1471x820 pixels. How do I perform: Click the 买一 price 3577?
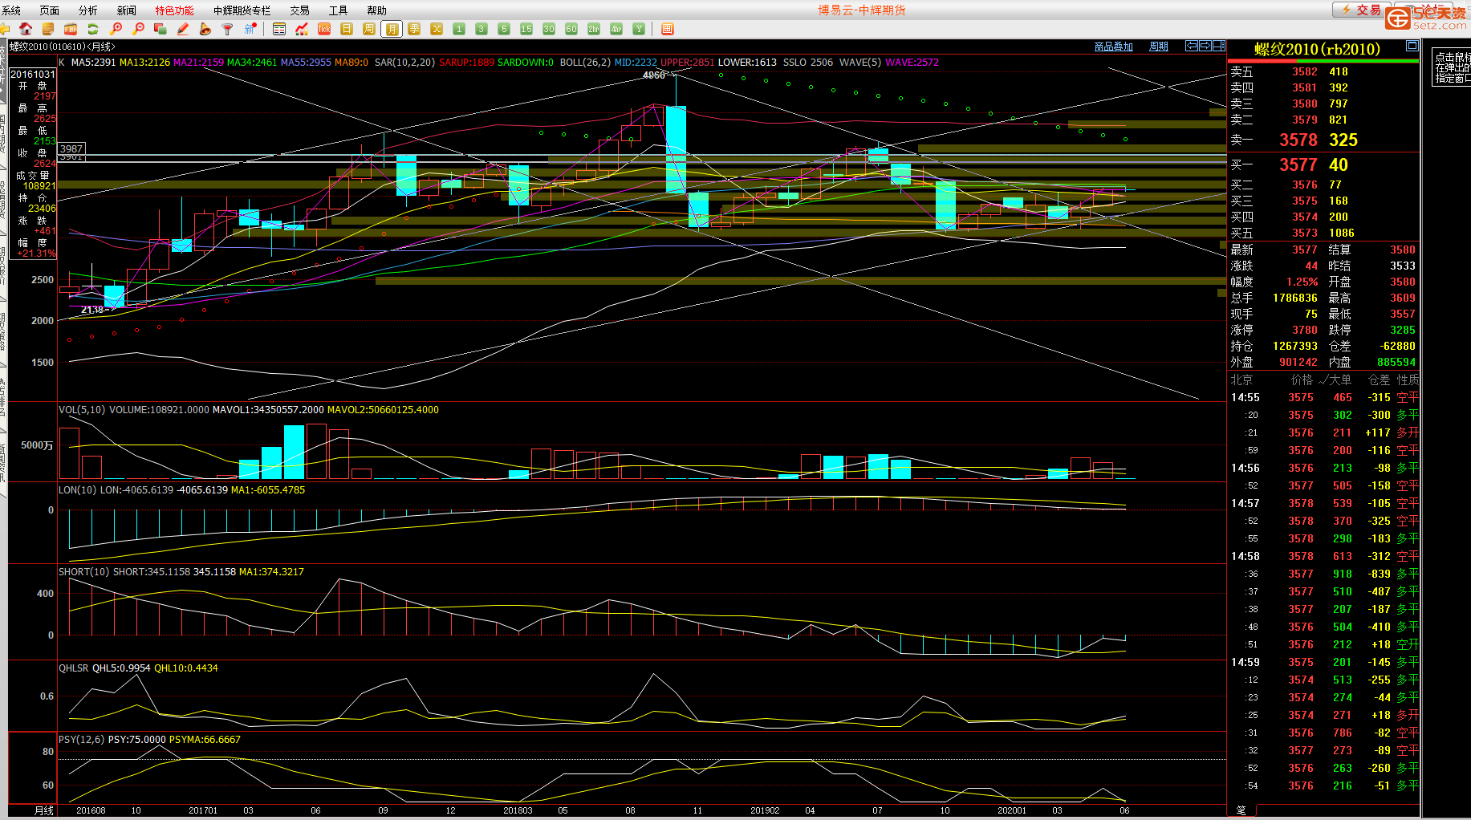pyautogui.click(x=1298, y=164)
